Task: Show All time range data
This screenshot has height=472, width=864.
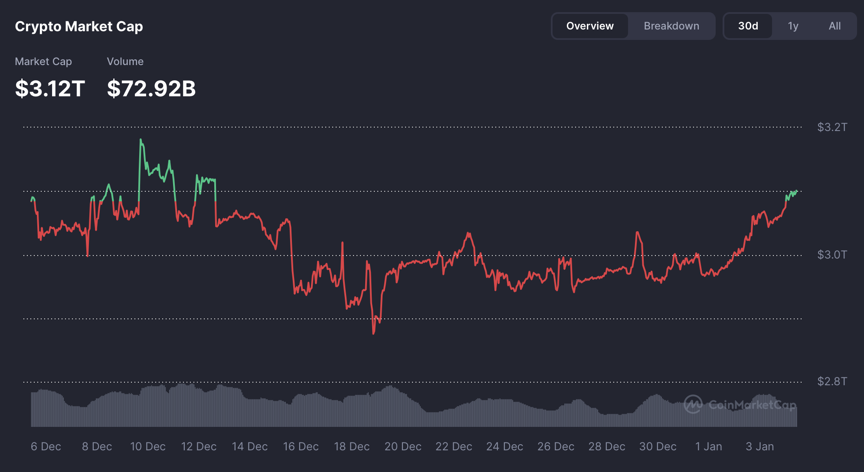Action: pos(834,26)
